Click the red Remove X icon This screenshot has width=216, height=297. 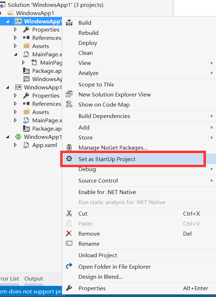[69, 234]
